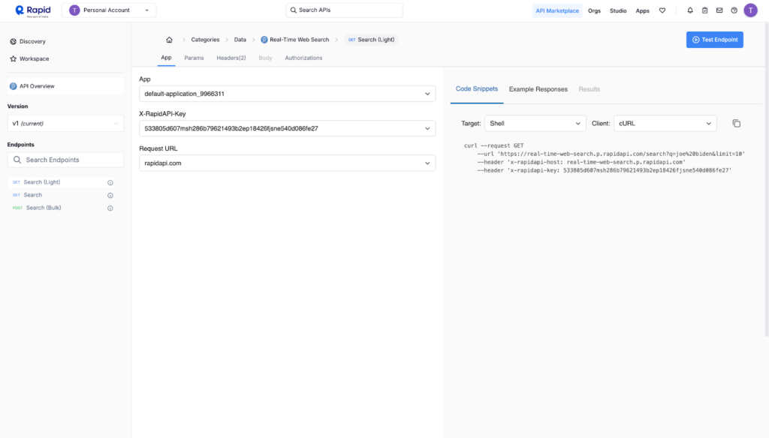Click the Discovery compass icon
Viewport: 769px width, 438px height.
coord(14,42)
